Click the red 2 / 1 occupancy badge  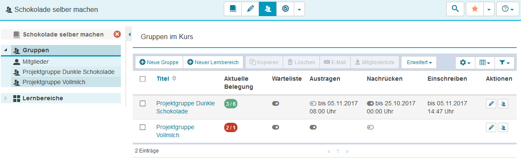coord(231,127)
